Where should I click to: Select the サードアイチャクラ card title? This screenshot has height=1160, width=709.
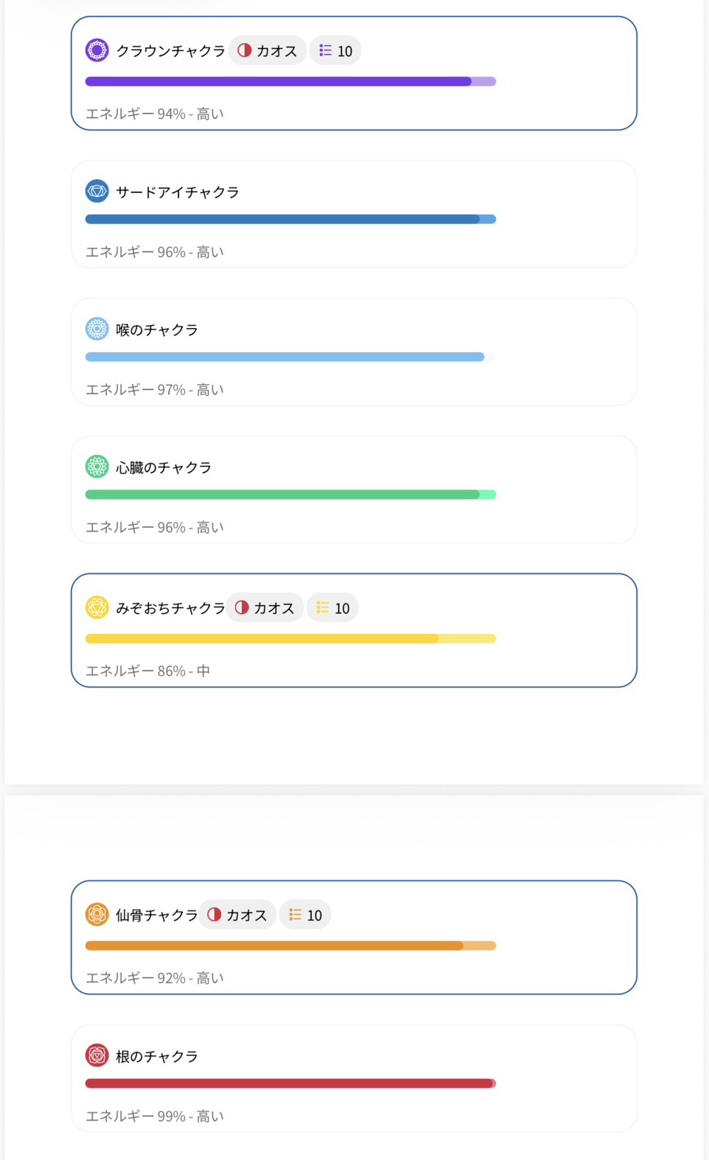(x=177, y=192)
